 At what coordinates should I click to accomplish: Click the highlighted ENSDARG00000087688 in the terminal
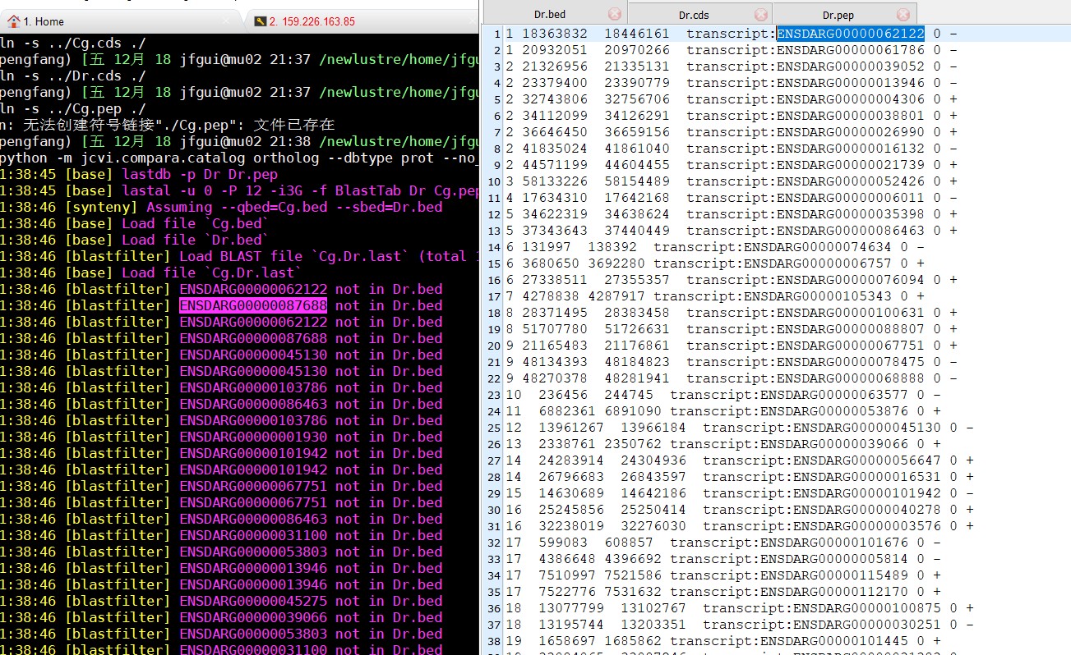(253, 305)
